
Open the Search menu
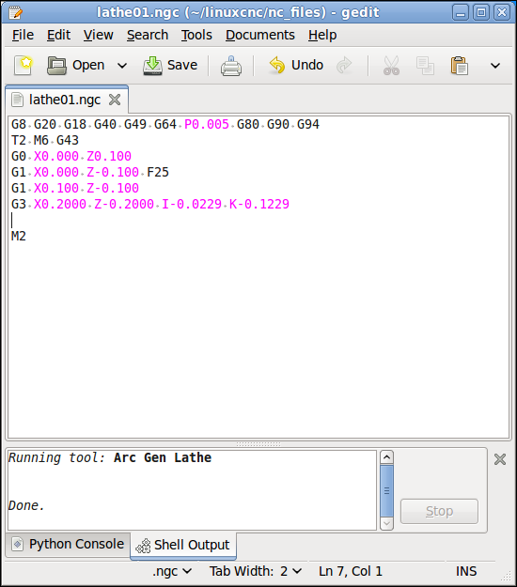(x=148, y=35)
